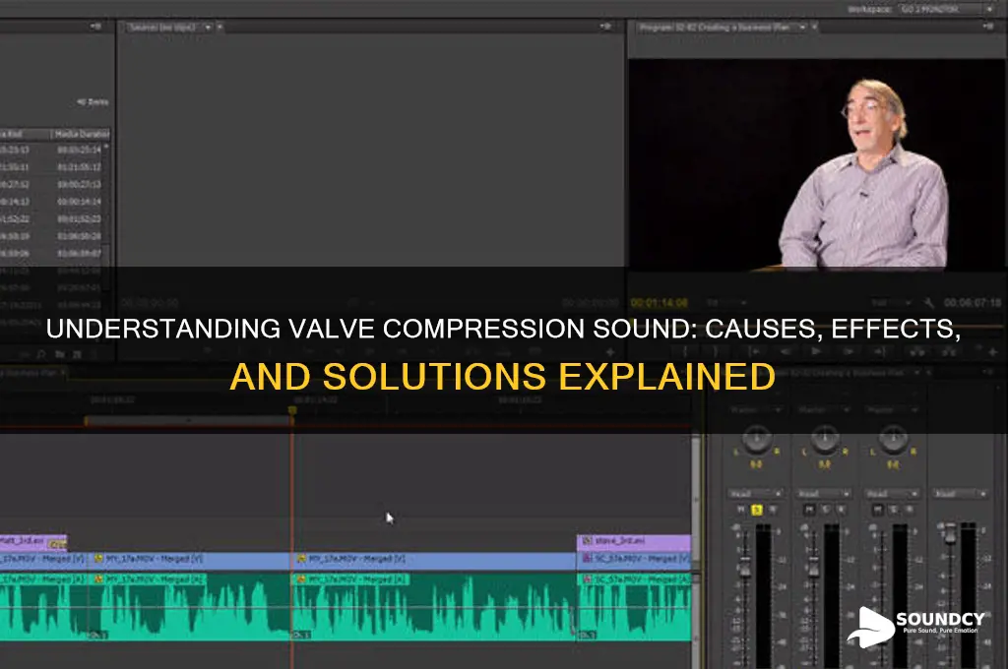Enable record on first mixer track
1008x669 pixels.
(772, 510)
